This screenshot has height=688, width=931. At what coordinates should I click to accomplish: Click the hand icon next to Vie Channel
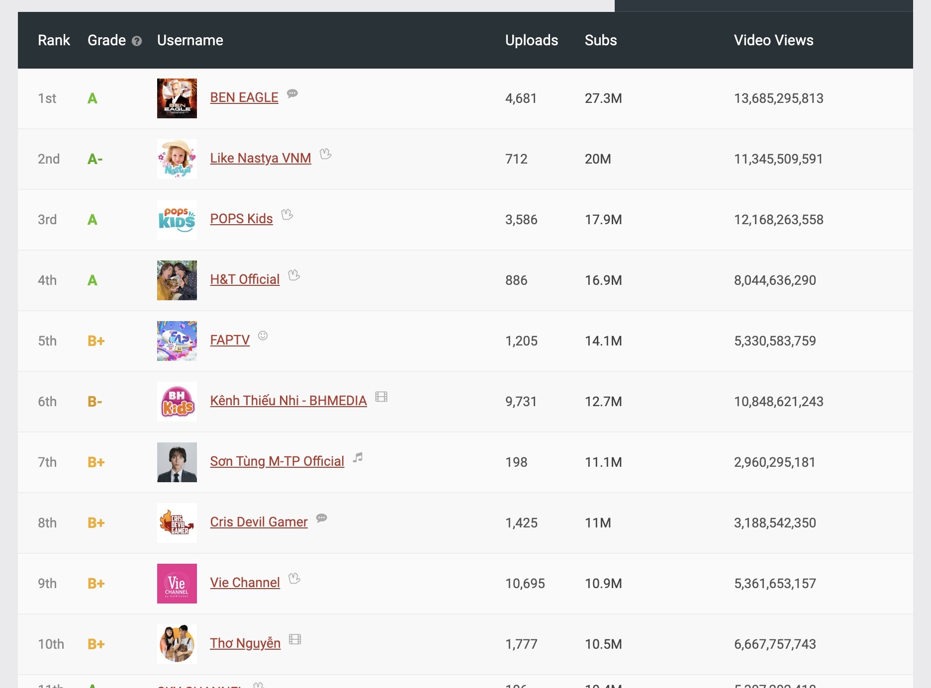point(294,579)
